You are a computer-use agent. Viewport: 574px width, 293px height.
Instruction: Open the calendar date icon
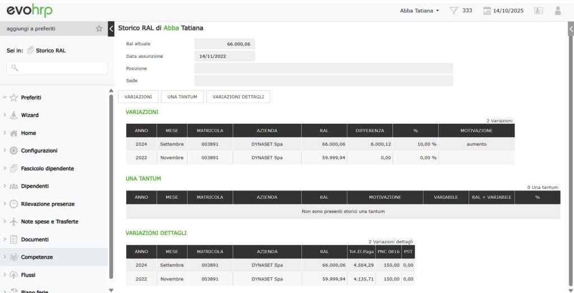point(487,11)
